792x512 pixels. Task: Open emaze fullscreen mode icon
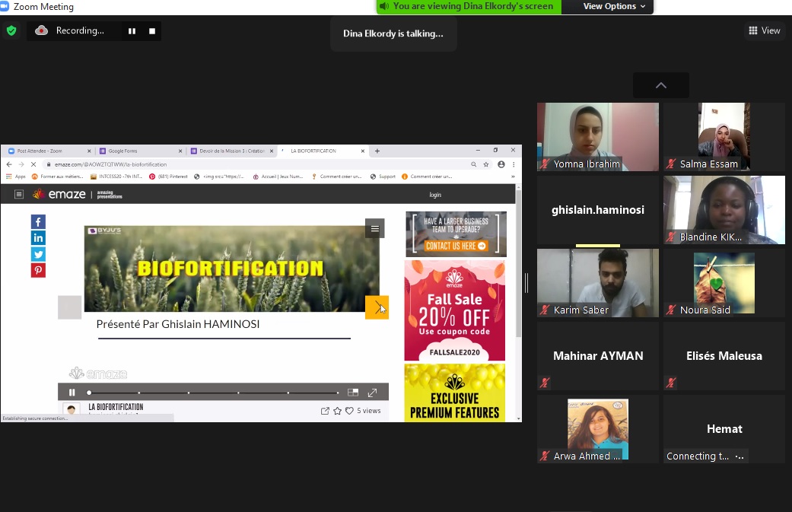click(372, 393)
